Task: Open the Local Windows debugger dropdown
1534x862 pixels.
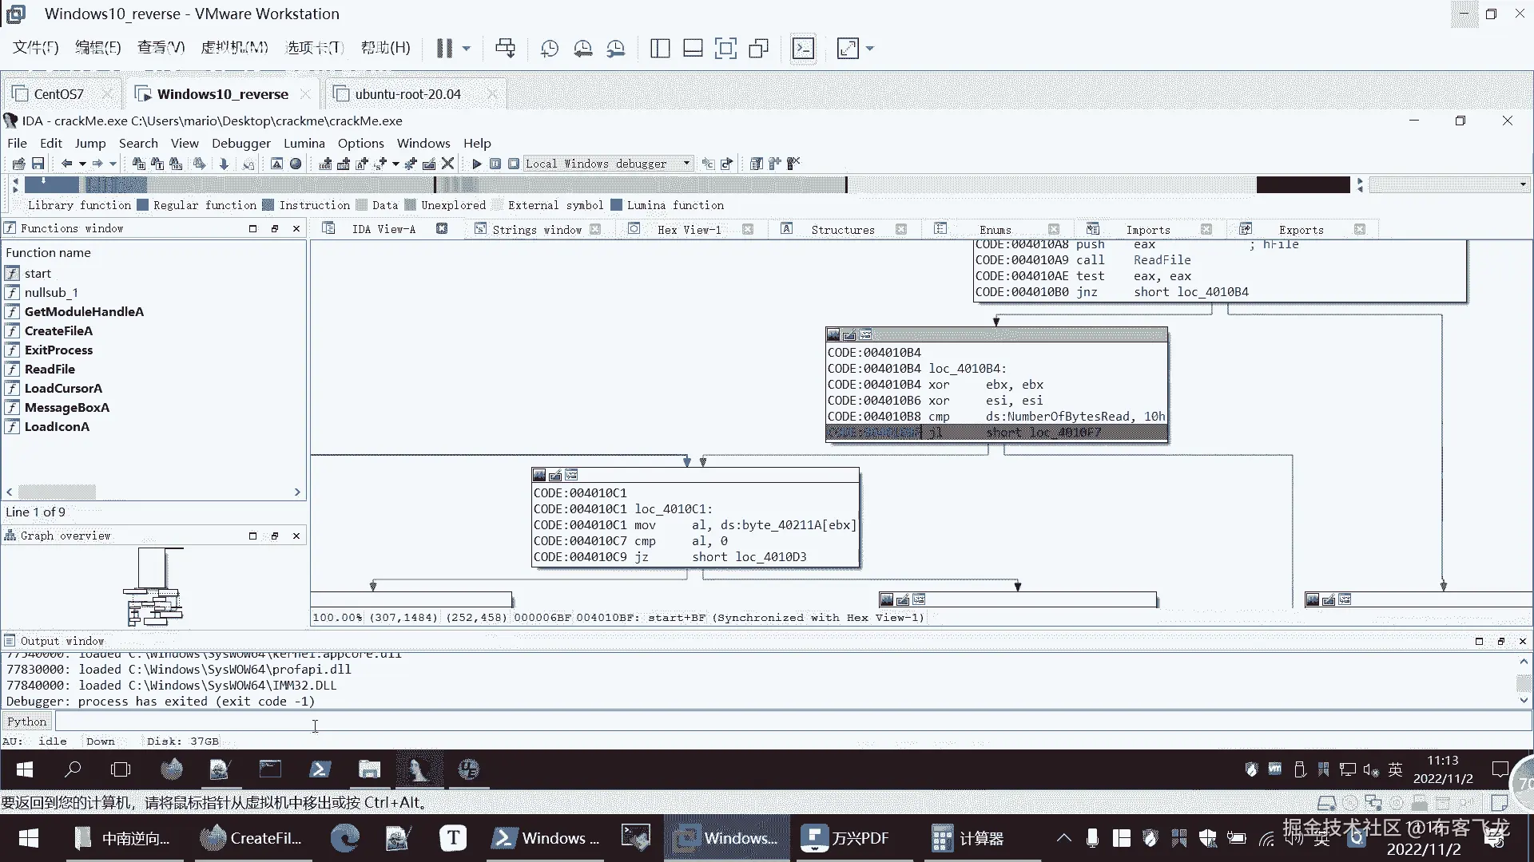Action: tap(686, 164)
